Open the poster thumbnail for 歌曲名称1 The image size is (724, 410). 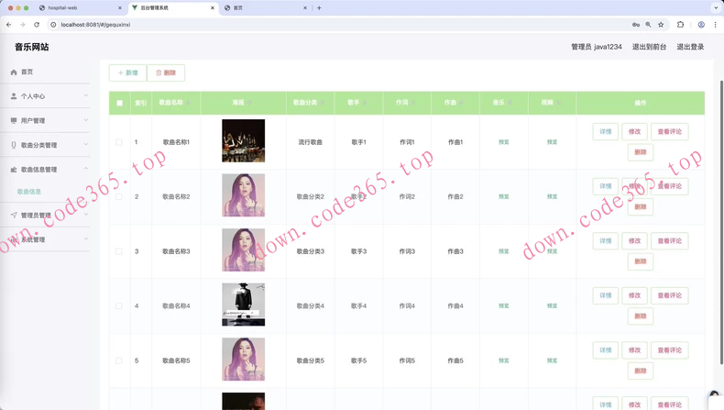[x=243, y=141]
